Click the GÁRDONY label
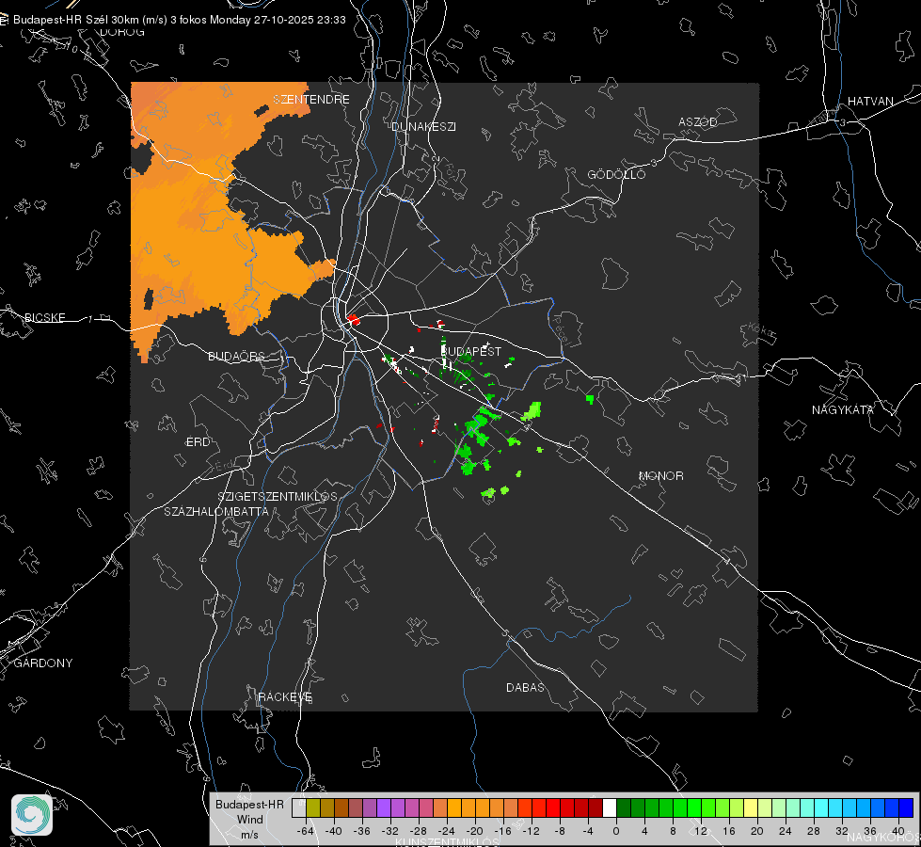Image resolution: width=921 pixels, height=847 pixels. point(43,663)
